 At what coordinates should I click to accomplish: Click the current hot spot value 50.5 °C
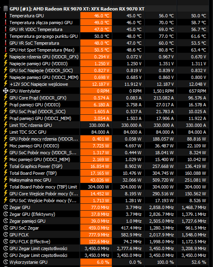pyautogui.click(x=102, y=50)
